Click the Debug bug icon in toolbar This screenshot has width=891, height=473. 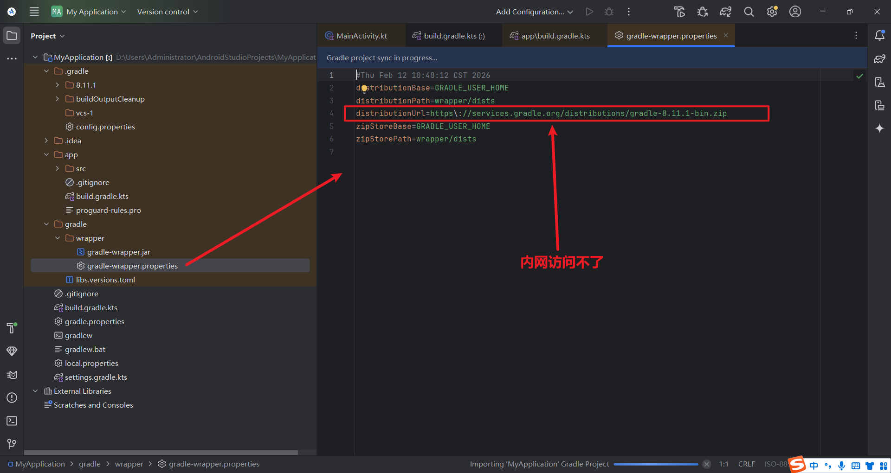pos(609,12)
